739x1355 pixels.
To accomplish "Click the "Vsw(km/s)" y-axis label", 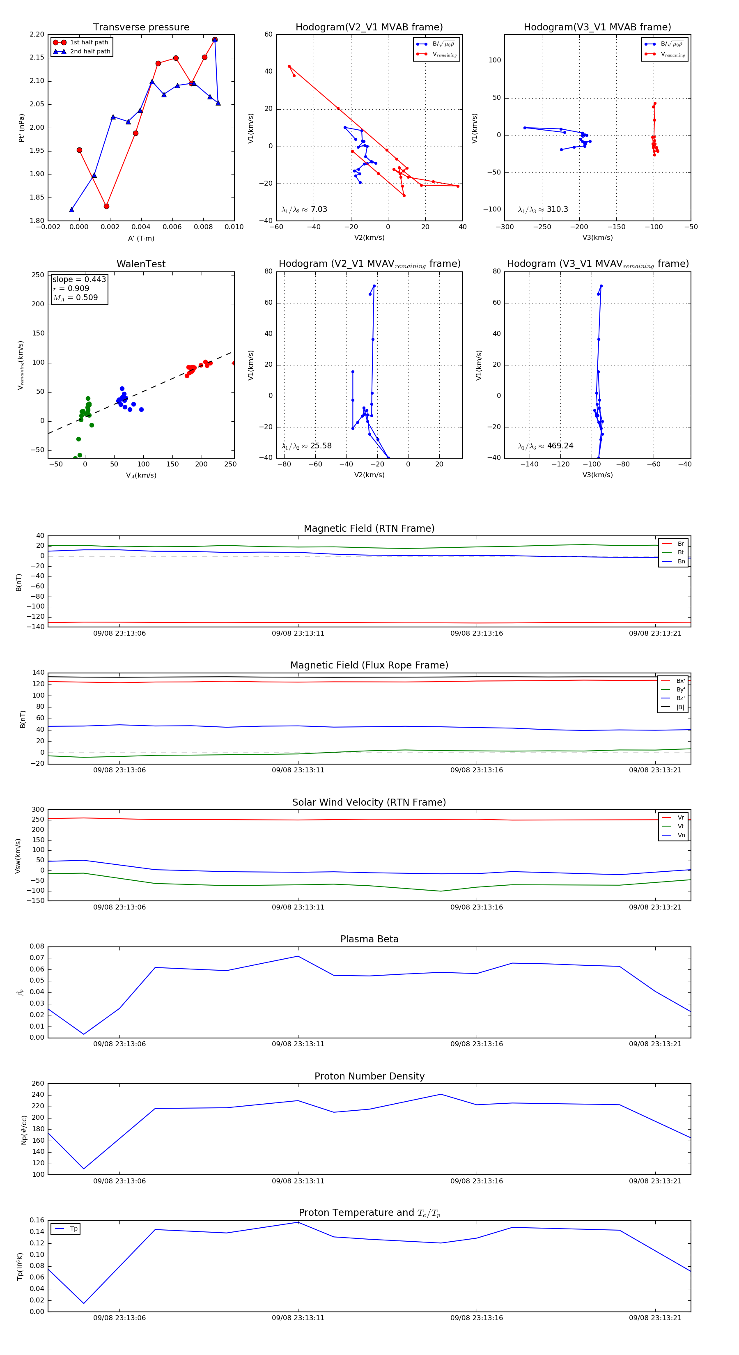I will click(x=18, y=856).
